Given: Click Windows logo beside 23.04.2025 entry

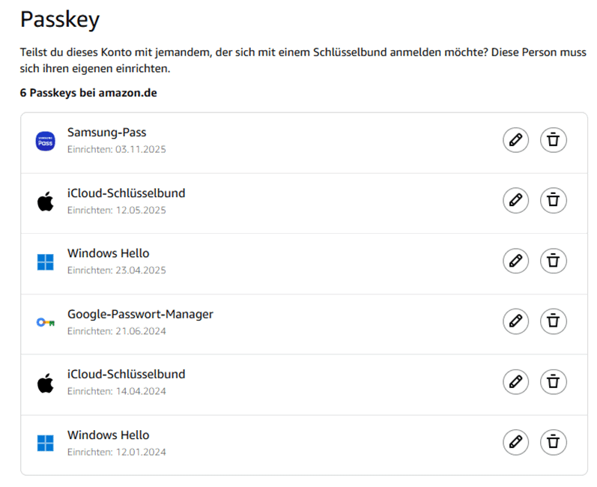Looking at the screenshot, I should click(x=45, y=262).
